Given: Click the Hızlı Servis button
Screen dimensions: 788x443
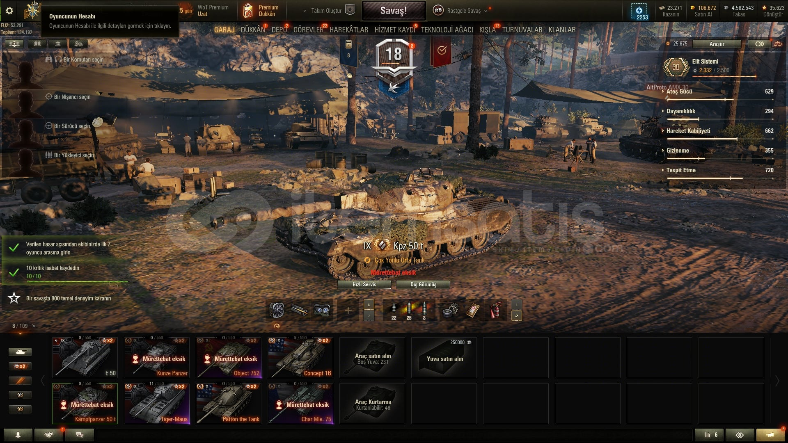Looking at the screenshot, I should [364, 285].
